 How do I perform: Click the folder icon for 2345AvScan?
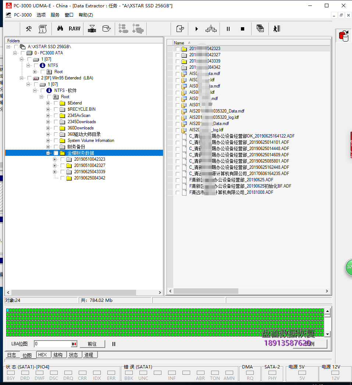click(63, 115)
